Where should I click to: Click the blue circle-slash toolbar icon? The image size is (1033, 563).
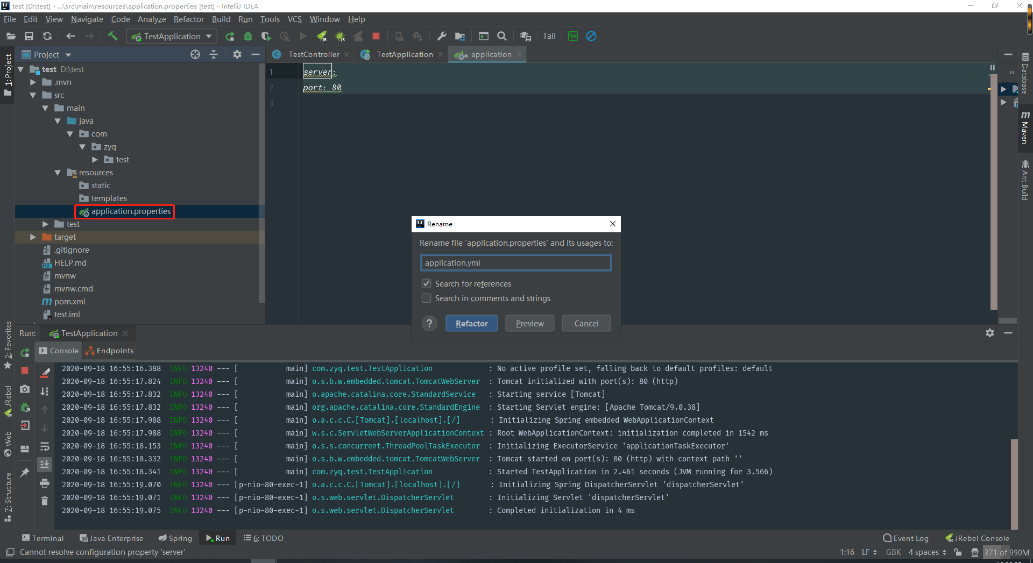[x=591, y=36]
